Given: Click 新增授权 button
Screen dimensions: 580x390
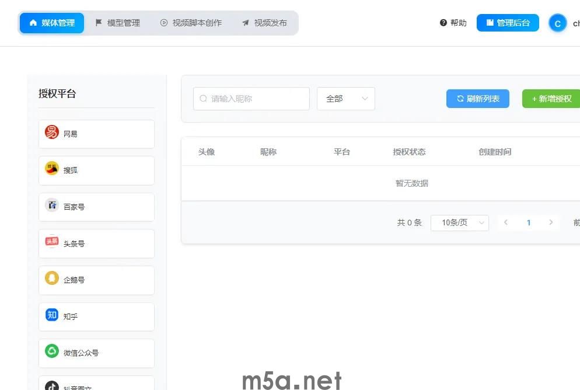Looking at the screenshot, I should click(551, 99).
